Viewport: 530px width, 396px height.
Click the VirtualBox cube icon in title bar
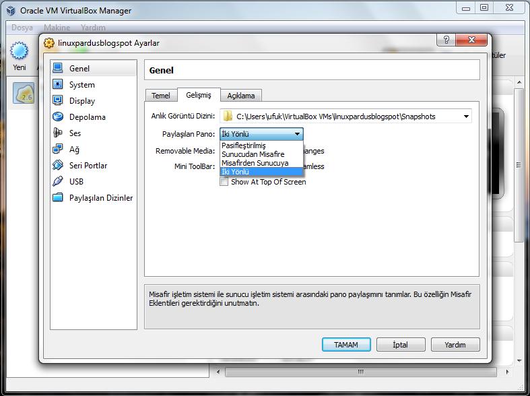(x=11, y=11)
